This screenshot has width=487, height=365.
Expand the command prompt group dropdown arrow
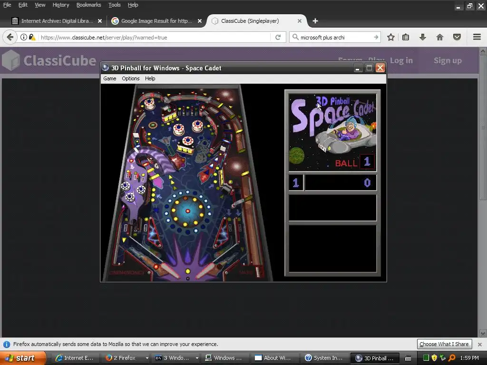tap(197, 358)
